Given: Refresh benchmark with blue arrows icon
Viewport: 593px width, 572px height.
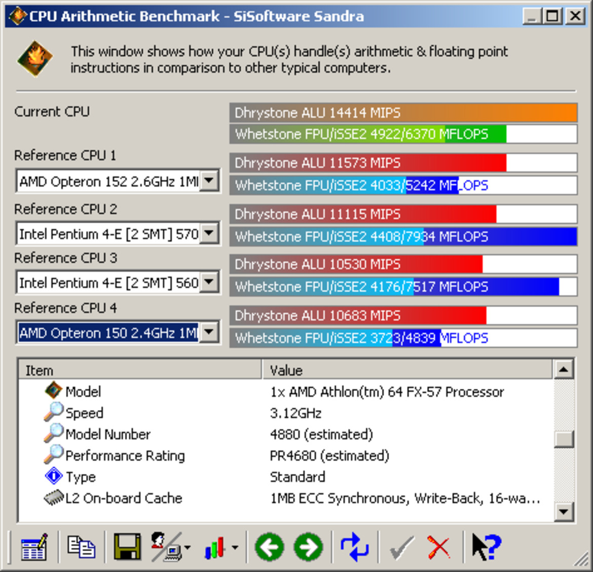Looking at the screenshot, I should pyautogui.click(x=354, y=547).
